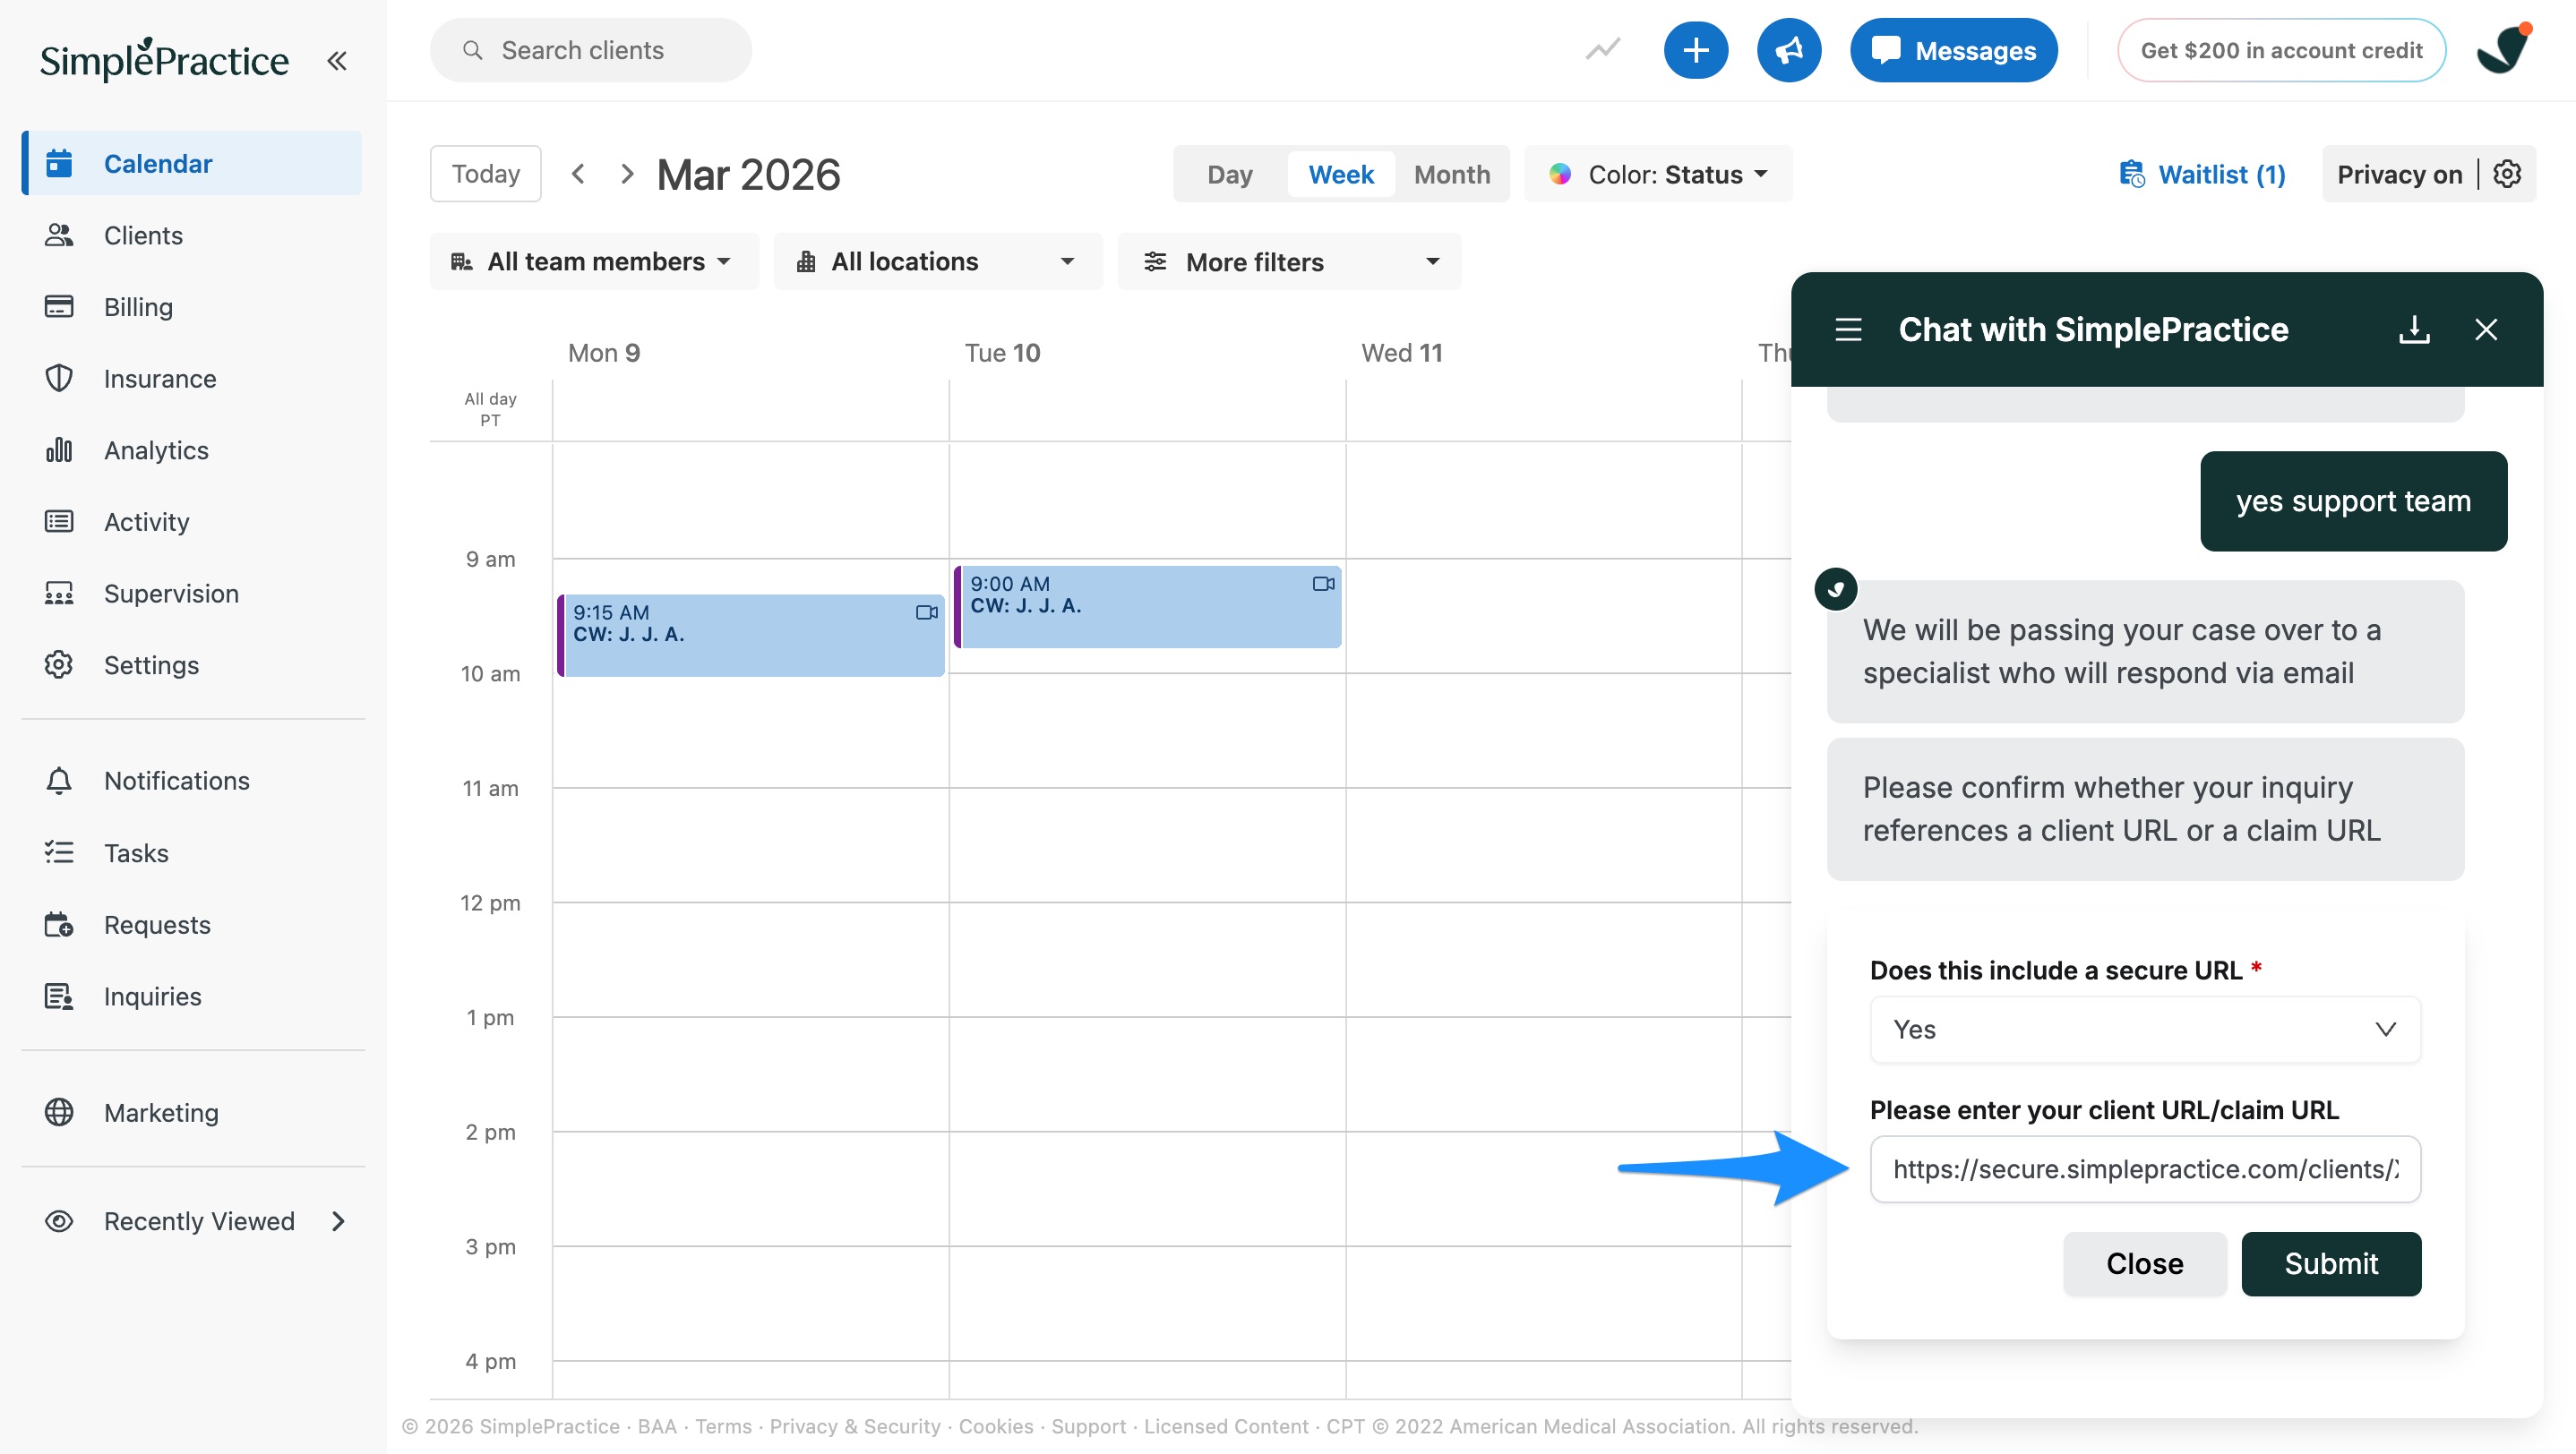This screenshot has height=1454, width=2576.
Task: Open the All locations dropdown
Action: 938,261
